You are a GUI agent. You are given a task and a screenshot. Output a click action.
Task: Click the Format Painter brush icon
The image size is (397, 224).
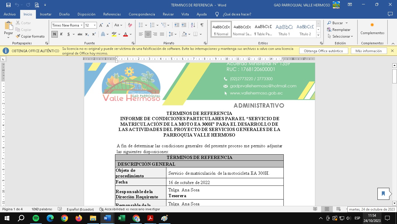tap(18, 36)
